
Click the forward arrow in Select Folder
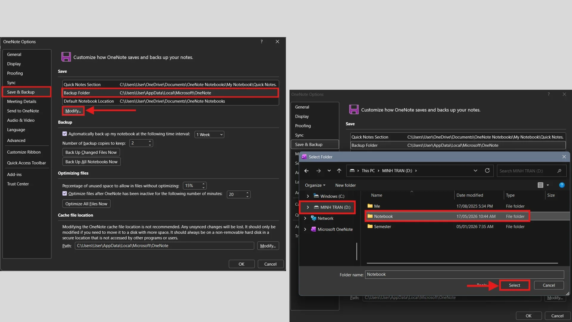(318, 171)
